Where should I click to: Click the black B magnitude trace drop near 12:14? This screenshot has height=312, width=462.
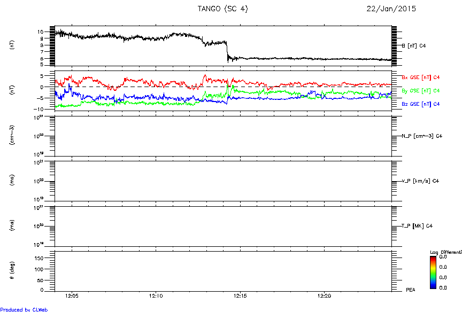pos(227,51)
